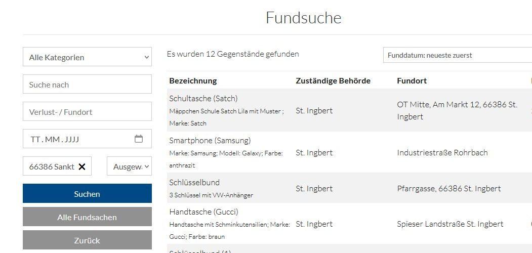Image resolution: width=532 pixels, height=253 pixels.
Task: Select the TT.MM.JJJJ date input
Action: (76, 139)
